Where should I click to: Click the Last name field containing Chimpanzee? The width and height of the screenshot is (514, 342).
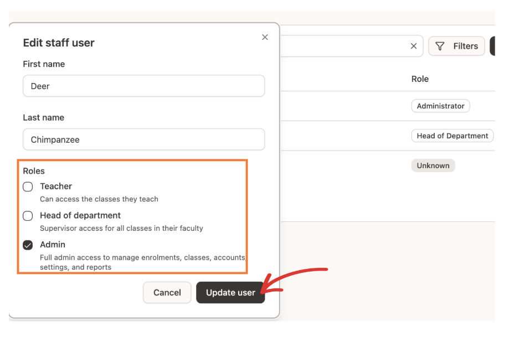coord(143,140)
